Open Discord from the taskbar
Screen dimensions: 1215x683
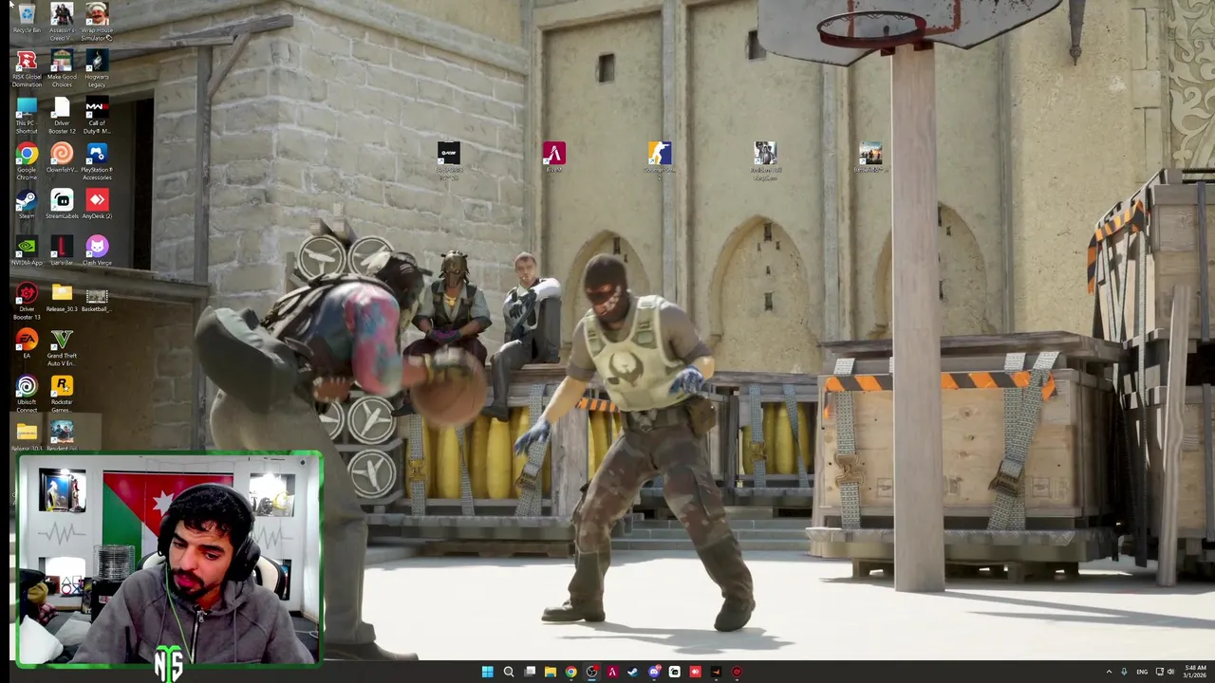pyautogui.click(x=654, y=672)
